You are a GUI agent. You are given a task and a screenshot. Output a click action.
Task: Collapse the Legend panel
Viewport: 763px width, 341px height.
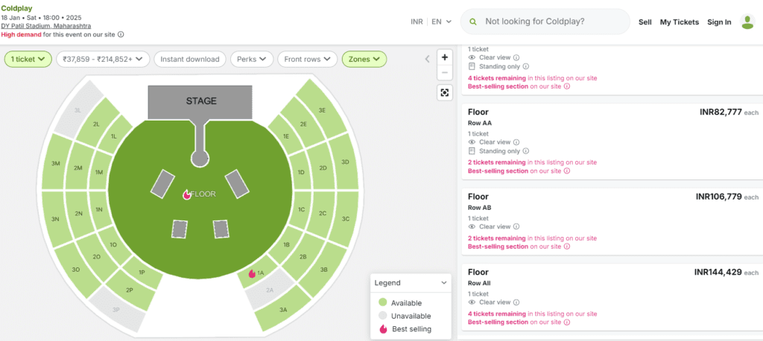(x=443, y=283)
